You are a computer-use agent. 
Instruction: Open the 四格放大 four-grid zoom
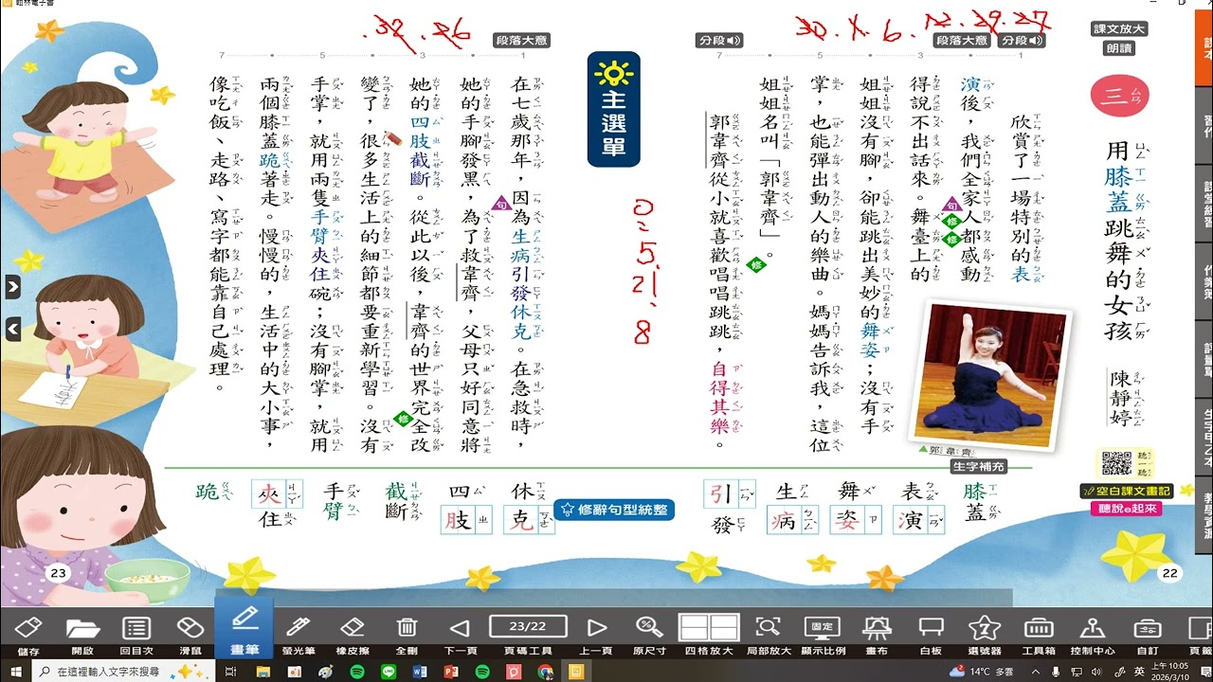click(x=709, y=634)
